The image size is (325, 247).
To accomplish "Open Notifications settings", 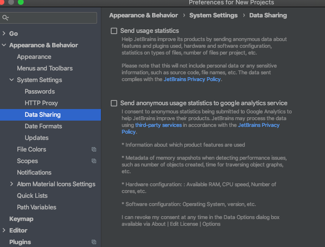I will (34, 172).
